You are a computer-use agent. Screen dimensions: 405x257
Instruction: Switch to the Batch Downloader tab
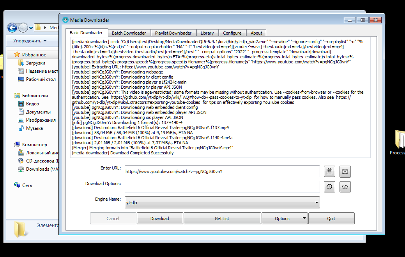(x=129, y=33)
